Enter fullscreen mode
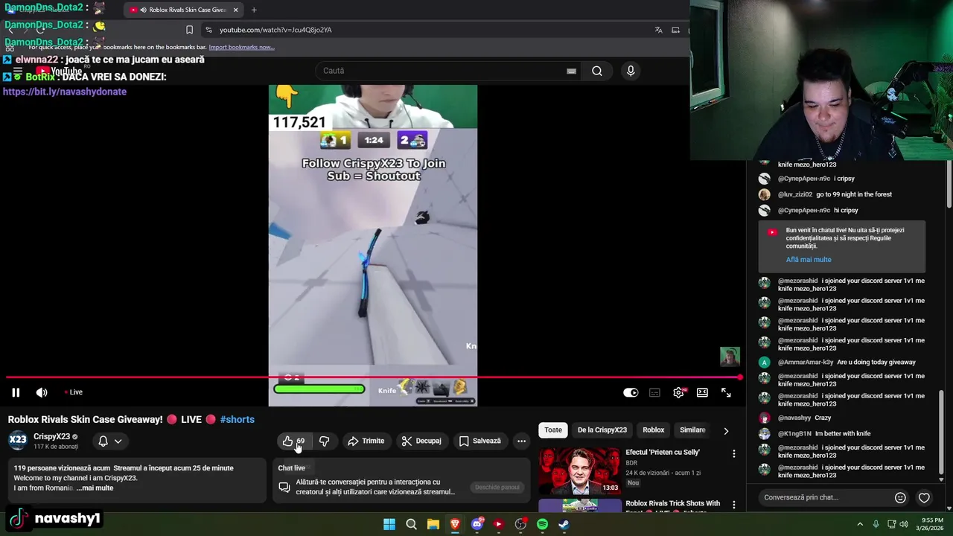Viewport: 953px width, 536px height. (726, 392)
